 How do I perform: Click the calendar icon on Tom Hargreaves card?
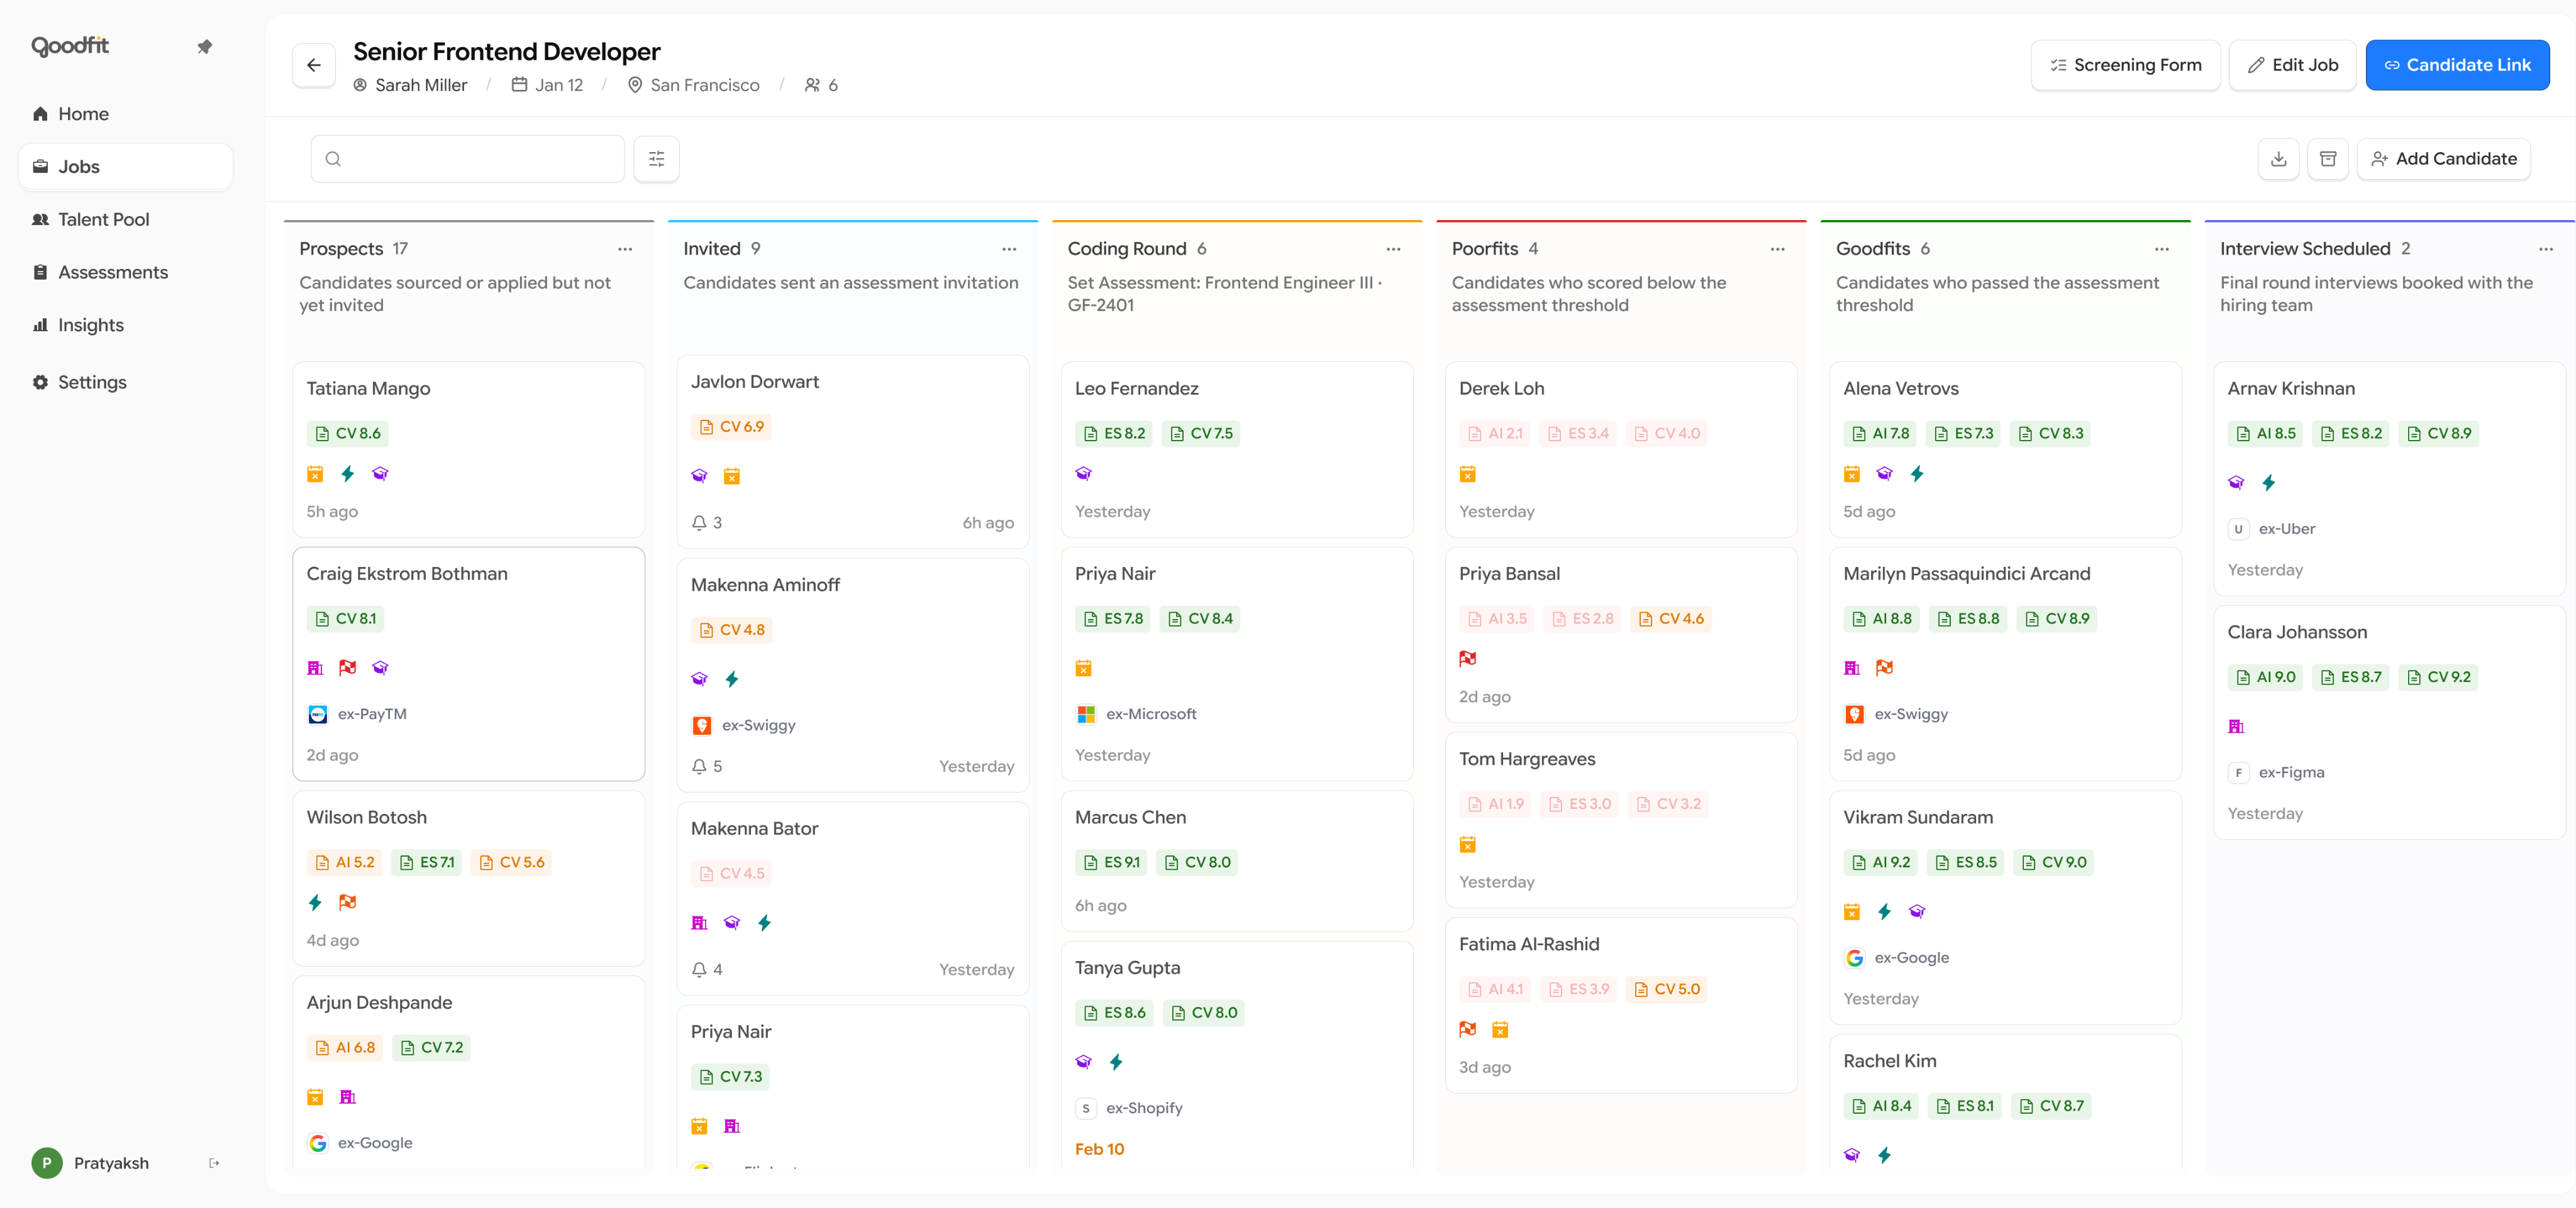tap(1467, 844)
